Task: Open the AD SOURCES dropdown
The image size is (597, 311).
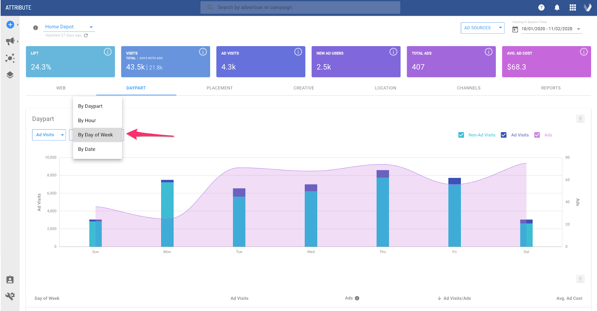Action: (482, 28)
